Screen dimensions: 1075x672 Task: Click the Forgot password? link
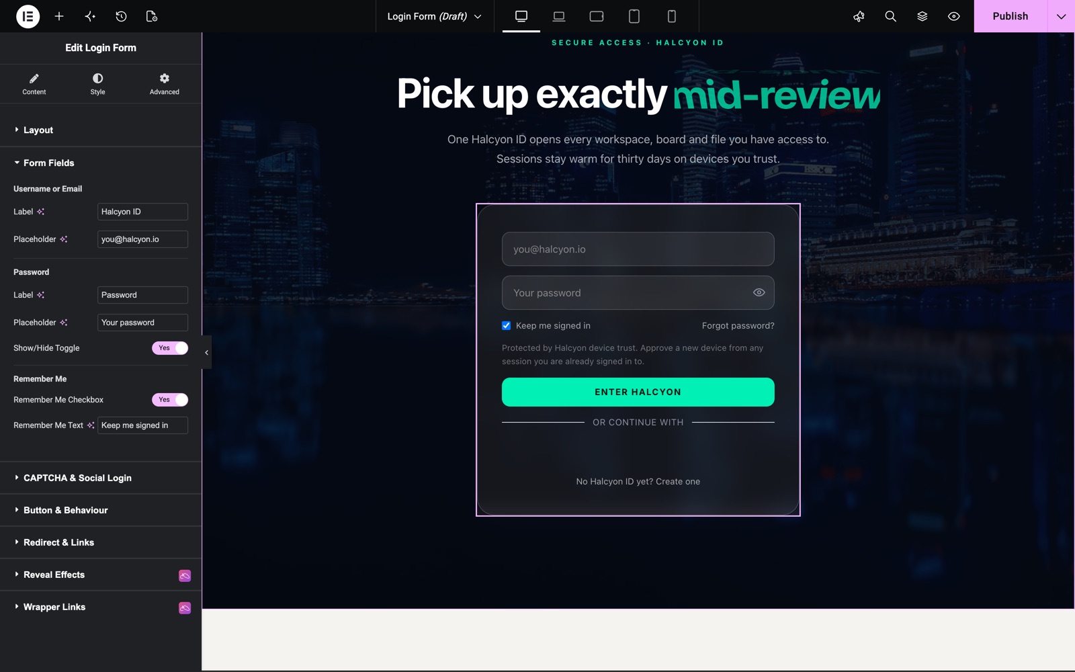coord(738,326)
